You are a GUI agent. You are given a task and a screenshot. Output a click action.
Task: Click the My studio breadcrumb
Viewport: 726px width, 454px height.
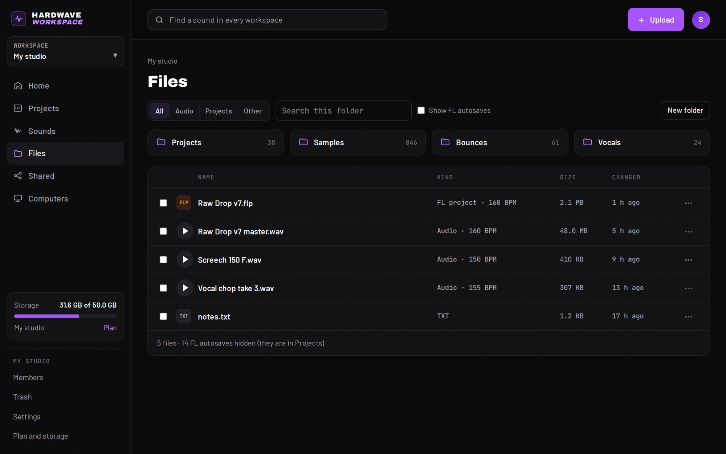[162, 61]
